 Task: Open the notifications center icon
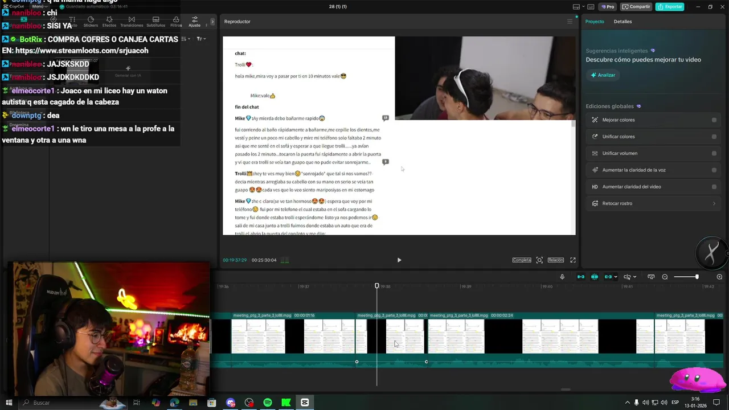(717, 403)
